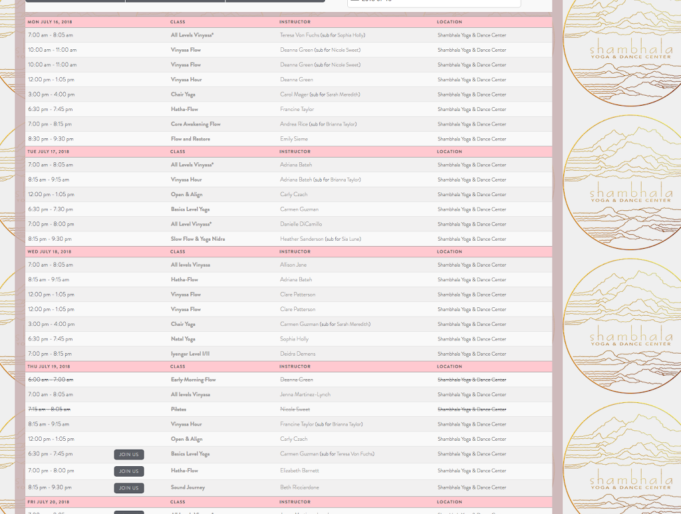
Task: Open Monday 12:00 pm Vinyasa Hour class
Action: click(186, 79)
